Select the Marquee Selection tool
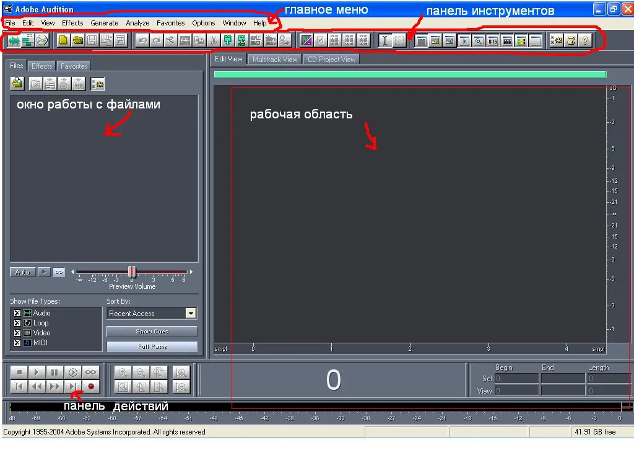The width and height of the screenshot is (634, 476). click(399, 40)
